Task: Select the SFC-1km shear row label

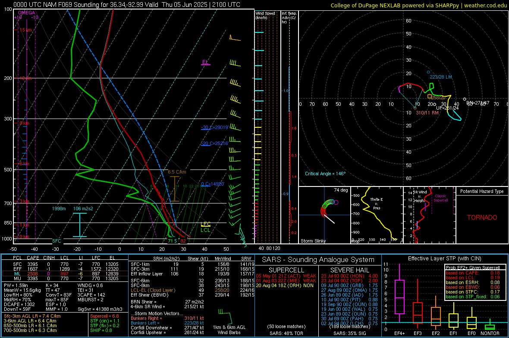Action: coord(140,265)
